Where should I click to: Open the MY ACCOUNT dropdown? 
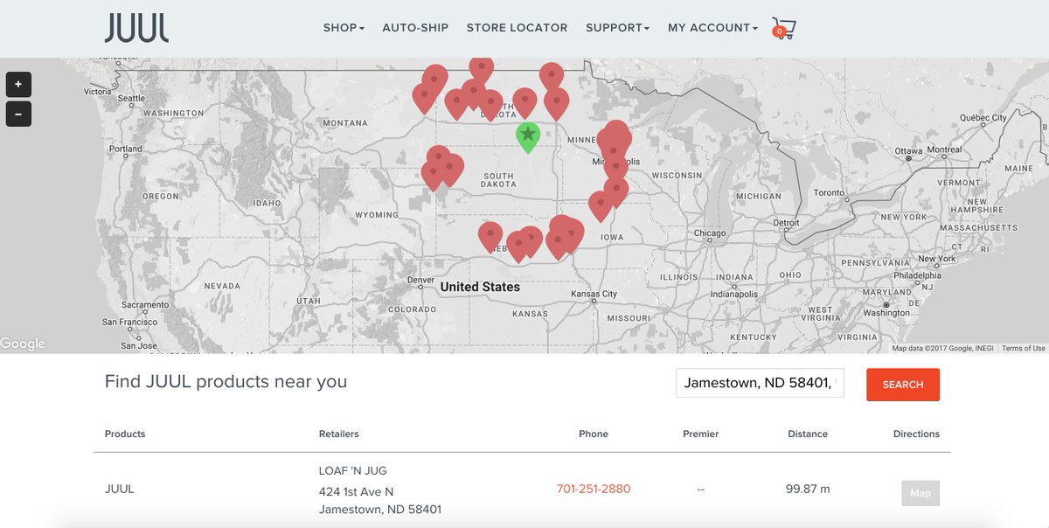pos(712,28)
